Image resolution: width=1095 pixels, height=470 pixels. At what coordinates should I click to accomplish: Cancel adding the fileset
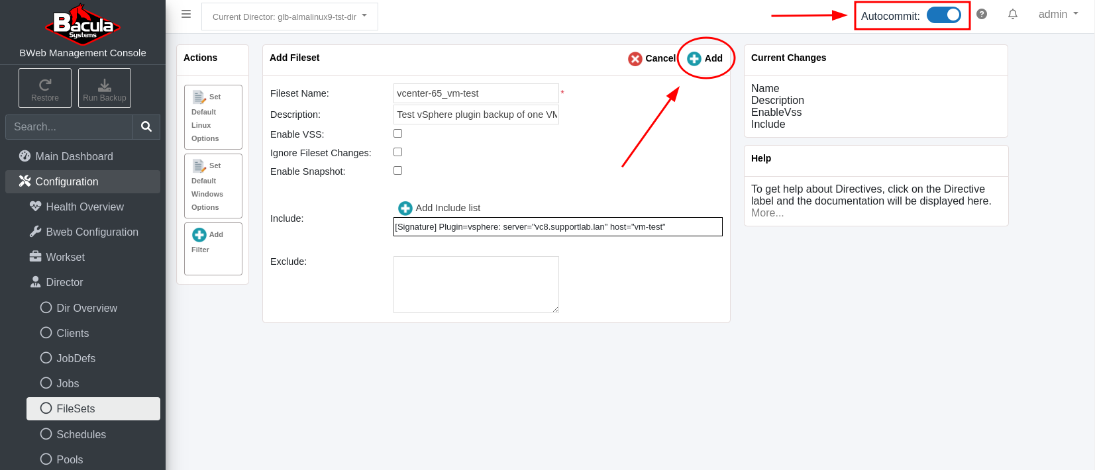coord(652,58)
